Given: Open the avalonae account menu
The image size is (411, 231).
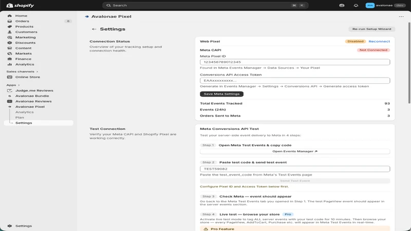Looking at the screenshot, I should tap(385, 5).
